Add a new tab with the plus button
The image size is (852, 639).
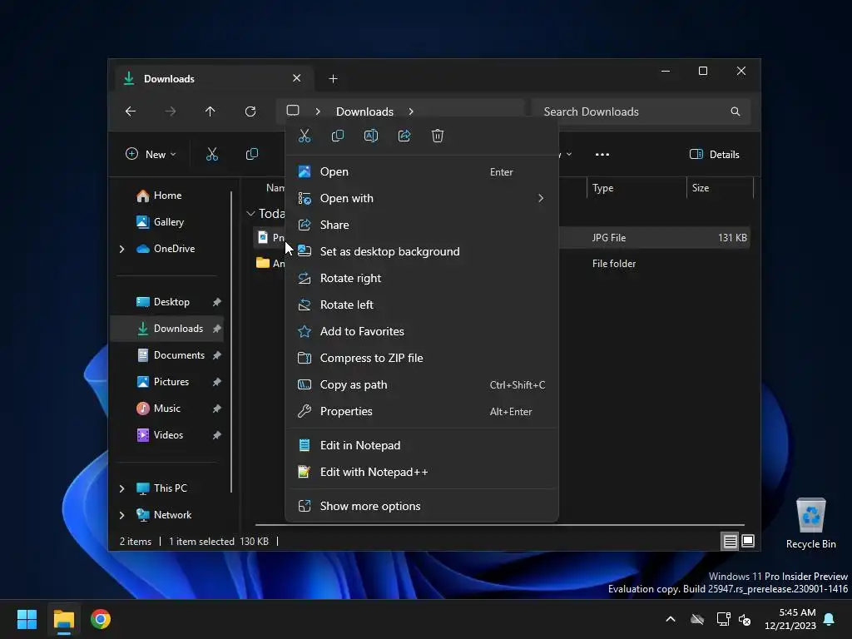tap(333, 79)
